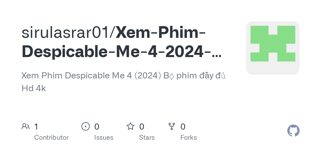Image resolution: width=321 pixels, height=160 pixels.
Task: Open the Contributor label
Action: coord(51,138)
